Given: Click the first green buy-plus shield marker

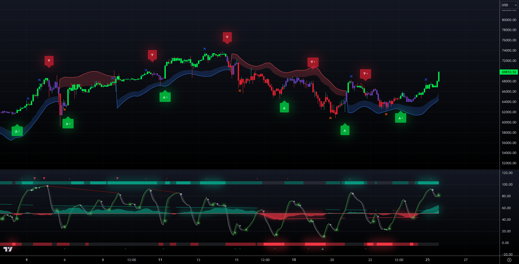Looking at the screenshot, I should coord(17,131).
